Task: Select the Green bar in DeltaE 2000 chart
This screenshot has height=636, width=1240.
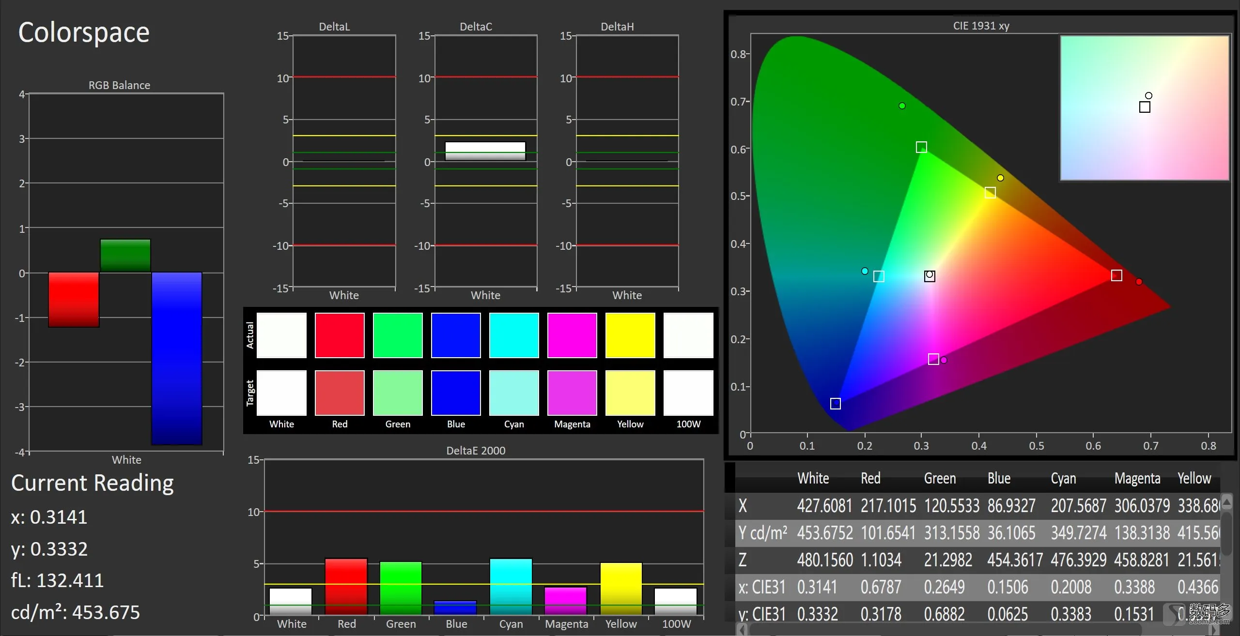Action: pyautogui.click(x=401, y=588)
